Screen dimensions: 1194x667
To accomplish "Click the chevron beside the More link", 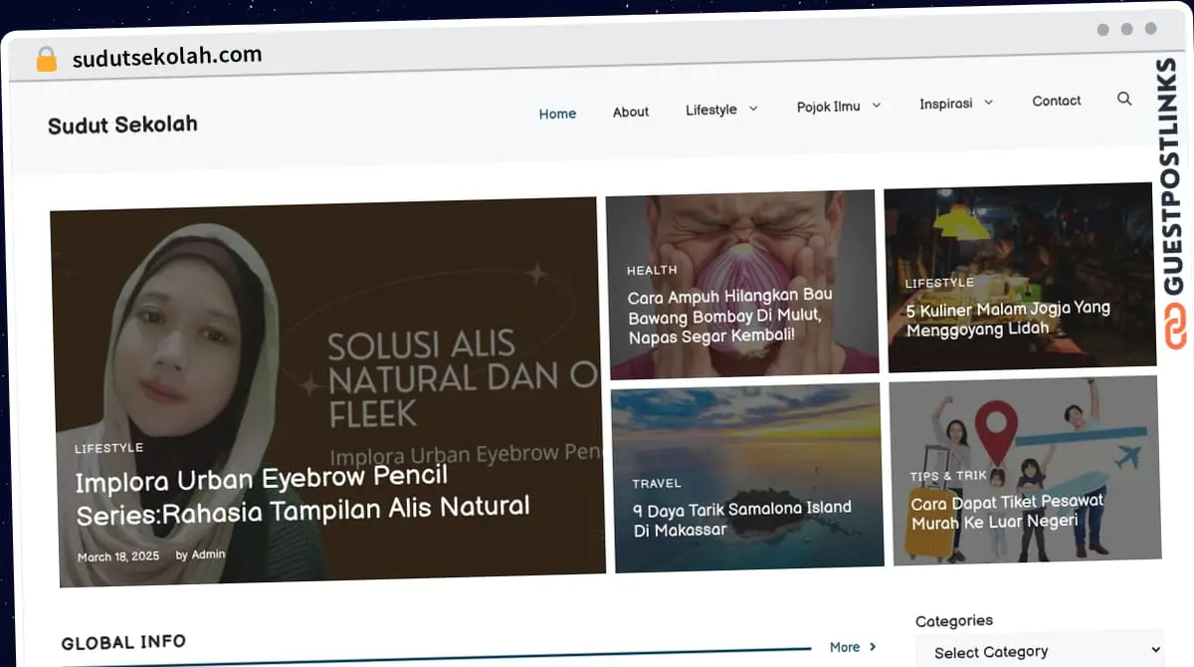I will (x=873, y=646).
